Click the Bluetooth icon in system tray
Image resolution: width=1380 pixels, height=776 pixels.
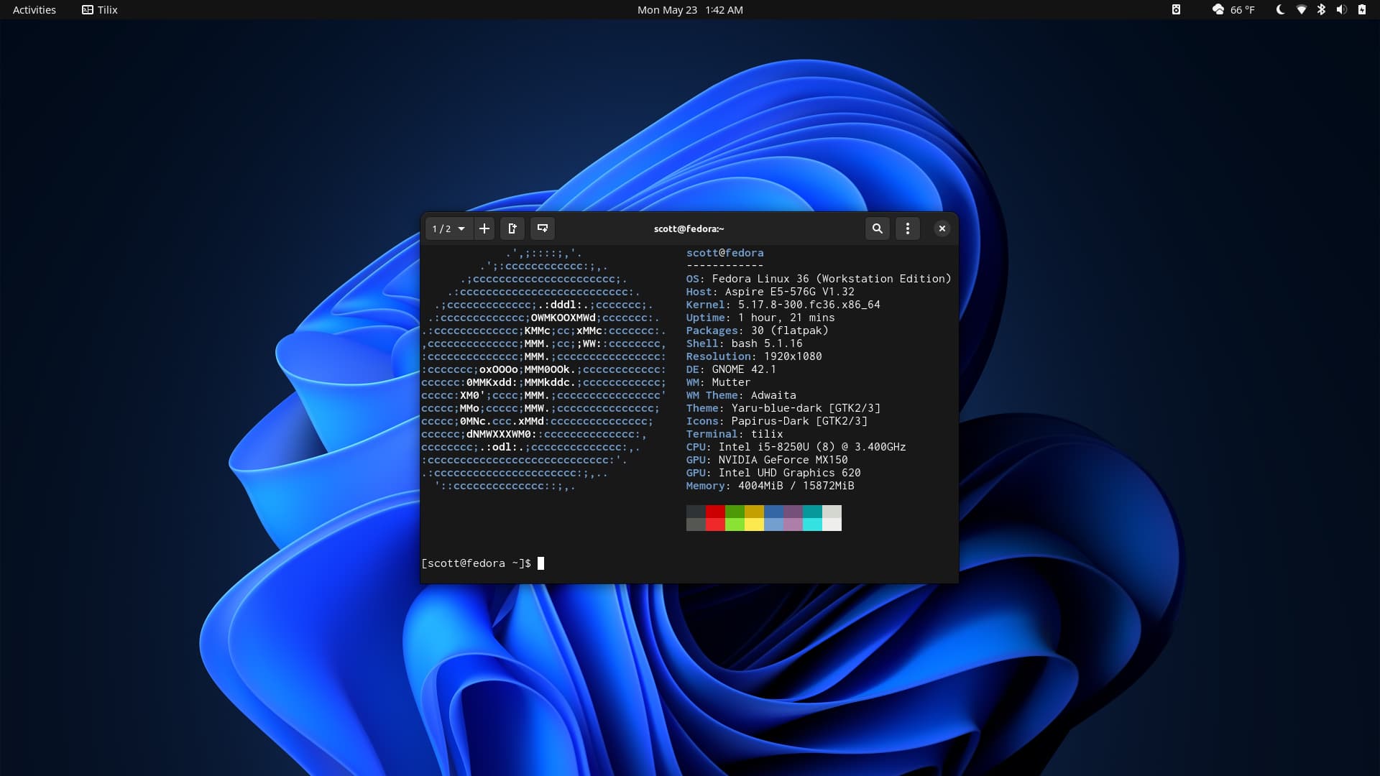(x=1321, y=9)
